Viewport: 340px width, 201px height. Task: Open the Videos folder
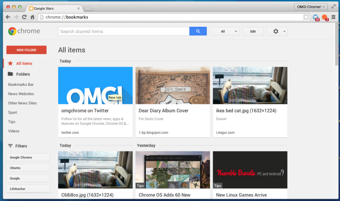pos(14,131)
